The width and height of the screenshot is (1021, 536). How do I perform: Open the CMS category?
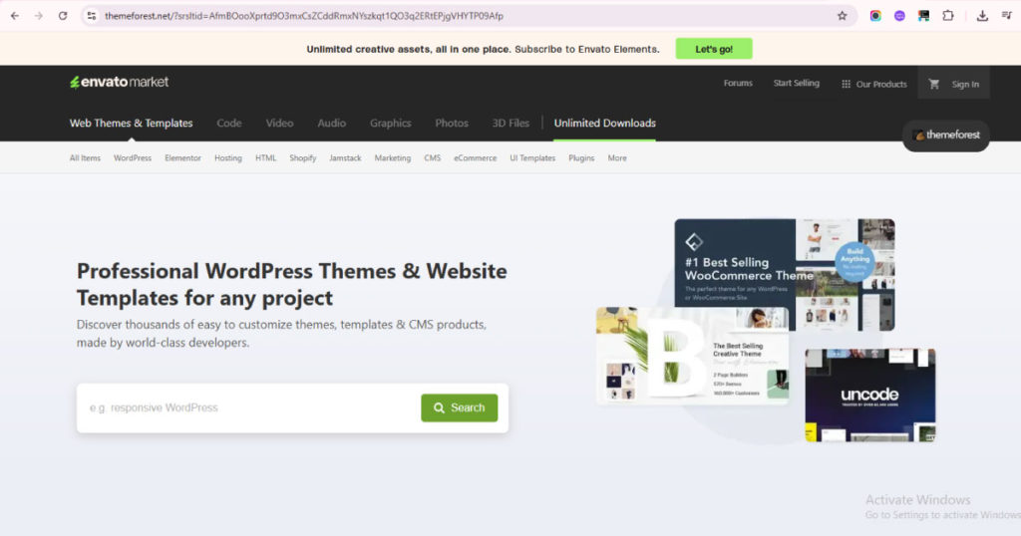(x=433, y=158)
